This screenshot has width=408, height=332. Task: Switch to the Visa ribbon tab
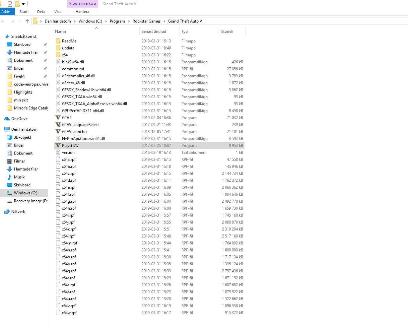coord(58,12)
